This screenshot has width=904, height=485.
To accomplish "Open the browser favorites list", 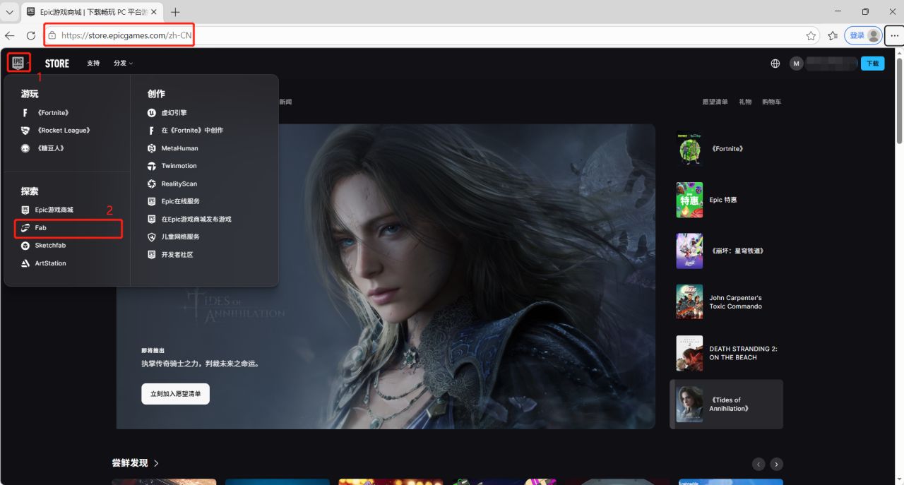I will click(x=833, y=35).
